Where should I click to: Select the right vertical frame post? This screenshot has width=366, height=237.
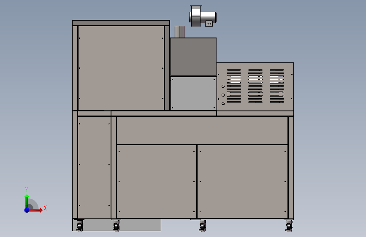[x=291, y=167]
